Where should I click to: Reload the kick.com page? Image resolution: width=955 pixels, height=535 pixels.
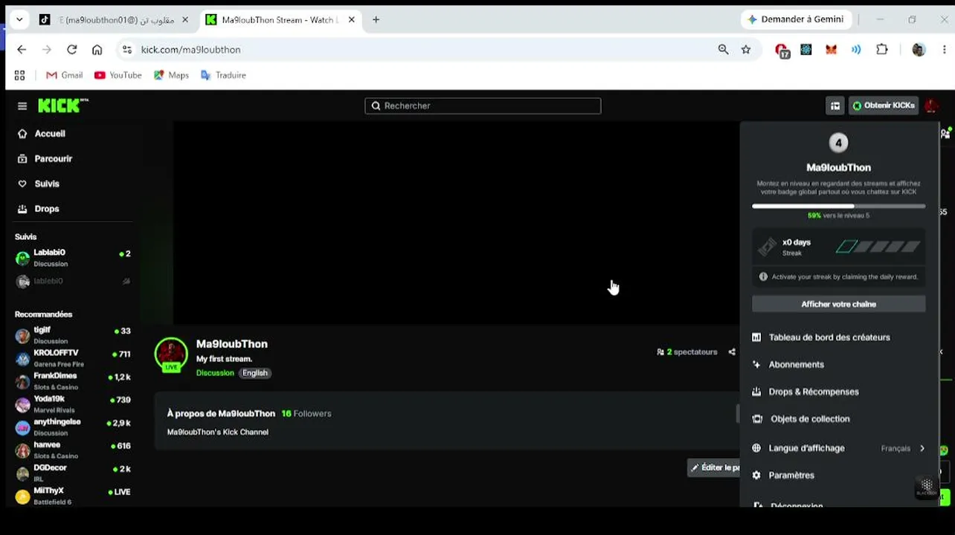click(72, 50)
